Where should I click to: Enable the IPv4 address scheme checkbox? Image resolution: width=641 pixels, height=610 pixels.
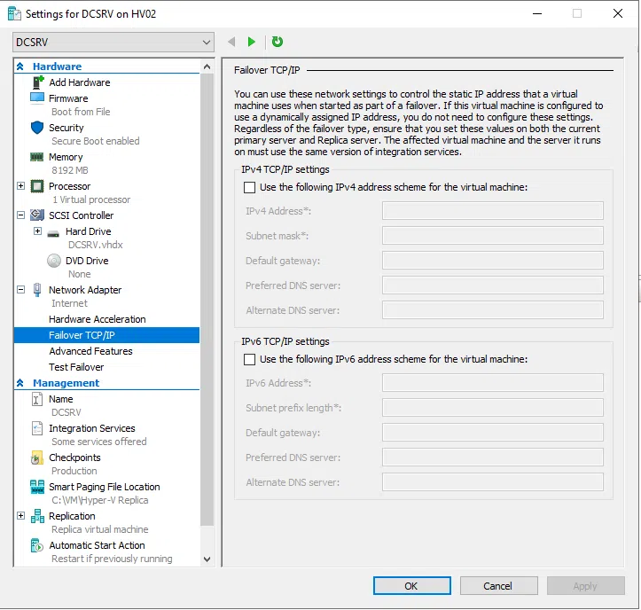(x=249, y=187)
